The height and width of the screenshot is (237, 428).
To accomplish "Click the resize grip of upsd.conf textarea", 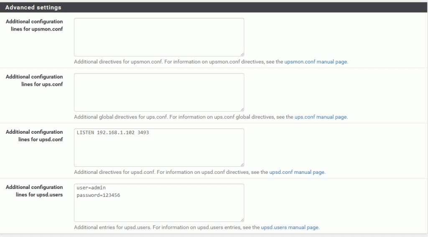I will pos(242,165).
